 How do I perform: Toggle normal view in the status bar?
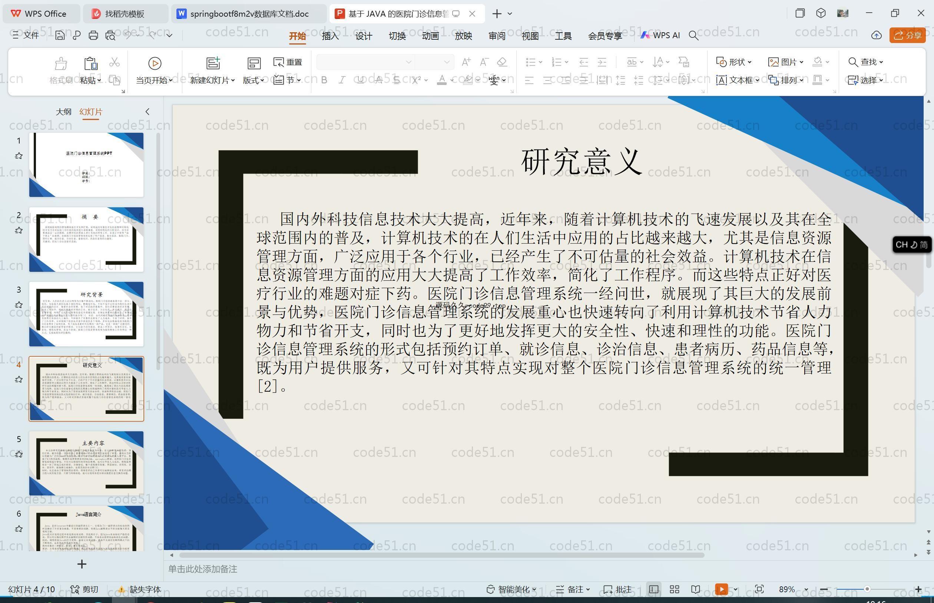(653, 589)
